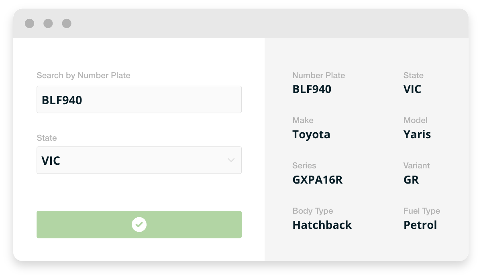Click the "Search by Number Plate" label
Viewport: 481px width, 275px height.
click(x=84, y=75)
